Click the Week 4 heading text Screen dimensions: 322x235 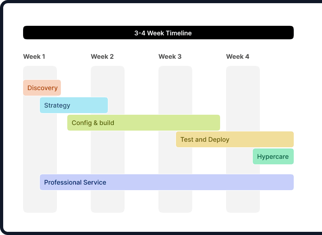(238, 57)
